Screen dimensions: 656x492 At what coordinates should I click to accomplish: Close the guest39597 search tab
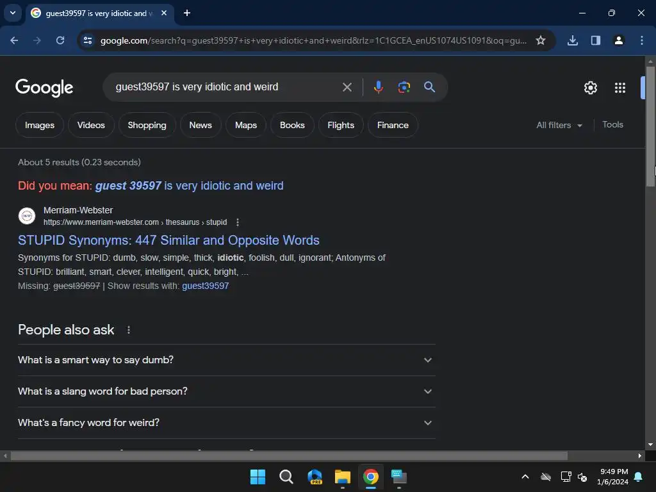coord(164,13)
